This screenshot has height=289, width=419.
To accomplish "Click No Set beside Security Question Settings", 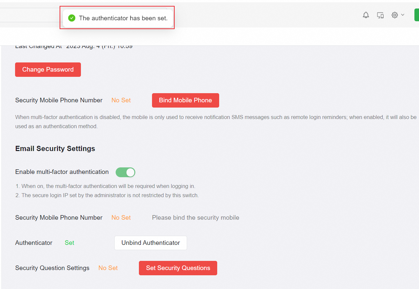I will [x=108, y=268].
